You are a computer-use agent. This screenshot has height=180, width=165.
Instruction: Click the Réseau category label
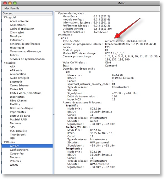[10, 142]
